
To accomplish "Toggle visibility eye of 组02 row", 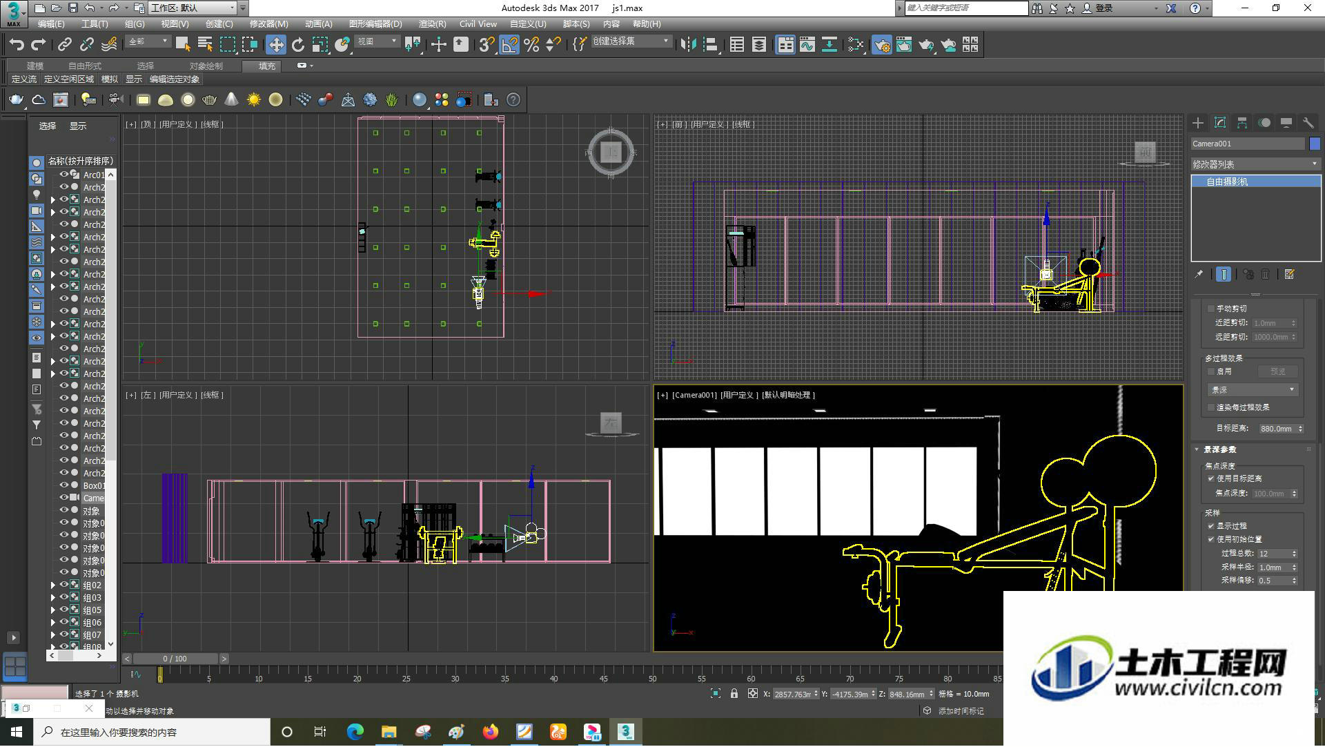I will click(64, 585).
